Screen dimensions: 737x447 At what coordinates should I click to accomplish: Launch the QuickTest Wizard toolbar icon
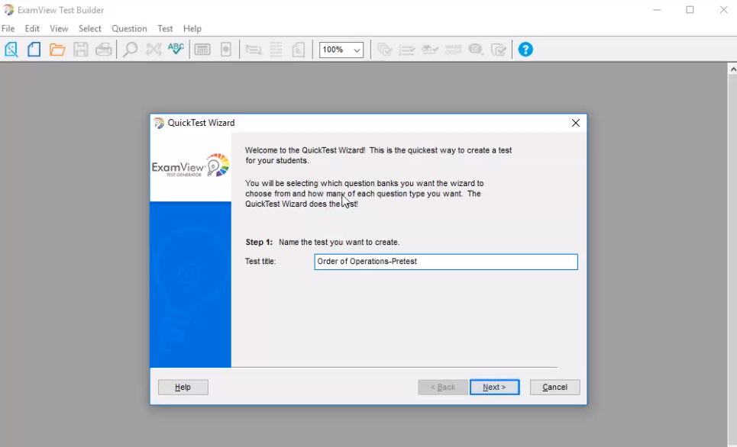pyautogui.click(x=11, y=49)
